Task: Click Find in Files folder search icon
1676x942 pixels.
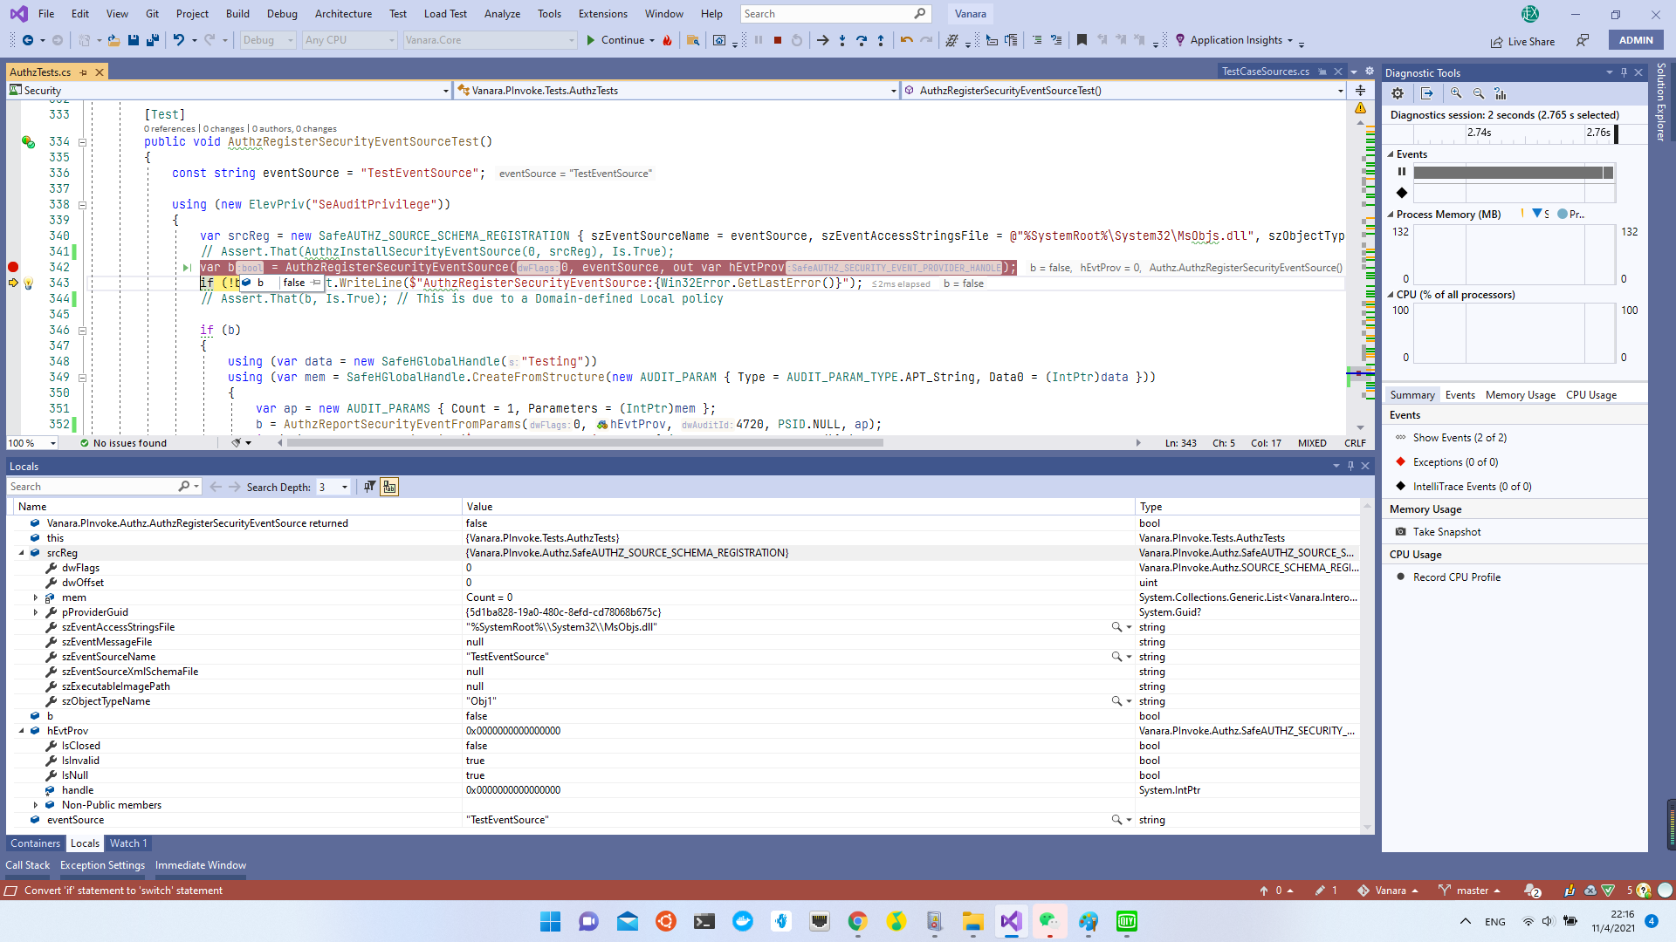Action: pos(693,40)
